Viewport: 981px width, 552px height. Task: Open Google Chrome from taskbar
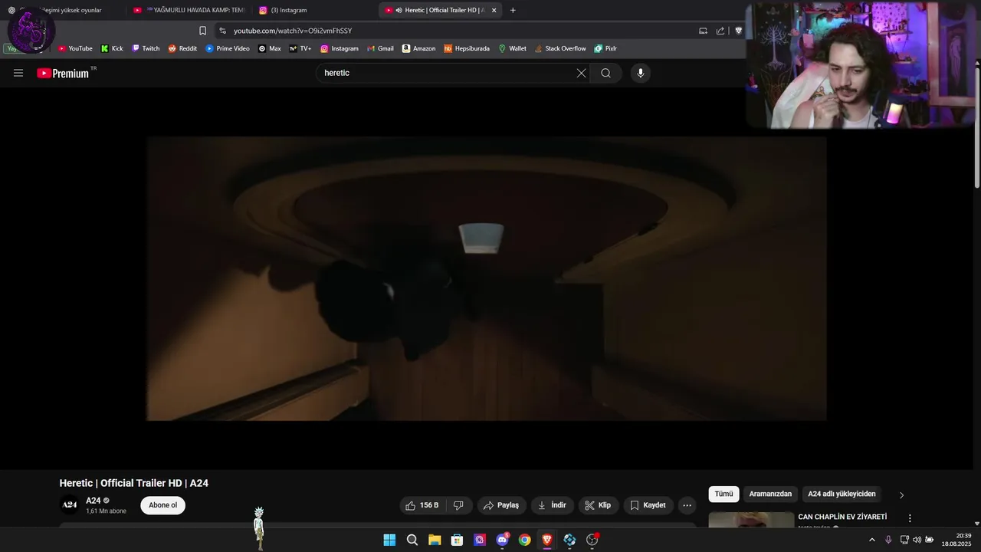[524, 540]
